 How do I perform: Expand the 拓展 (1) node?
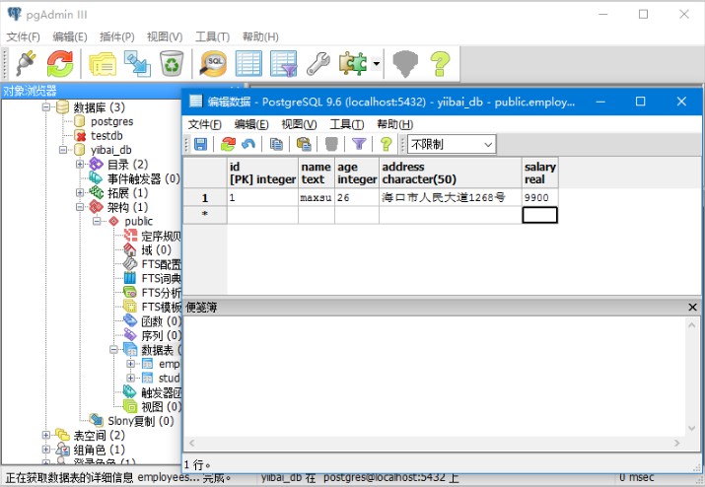pyautogui.click(x=80, y=193)
